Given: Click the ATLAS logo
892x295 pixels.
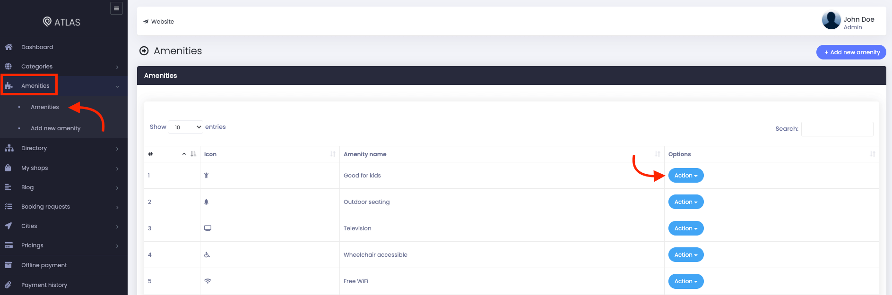Looking at the screenshot, I should click(x=61, y=22).
